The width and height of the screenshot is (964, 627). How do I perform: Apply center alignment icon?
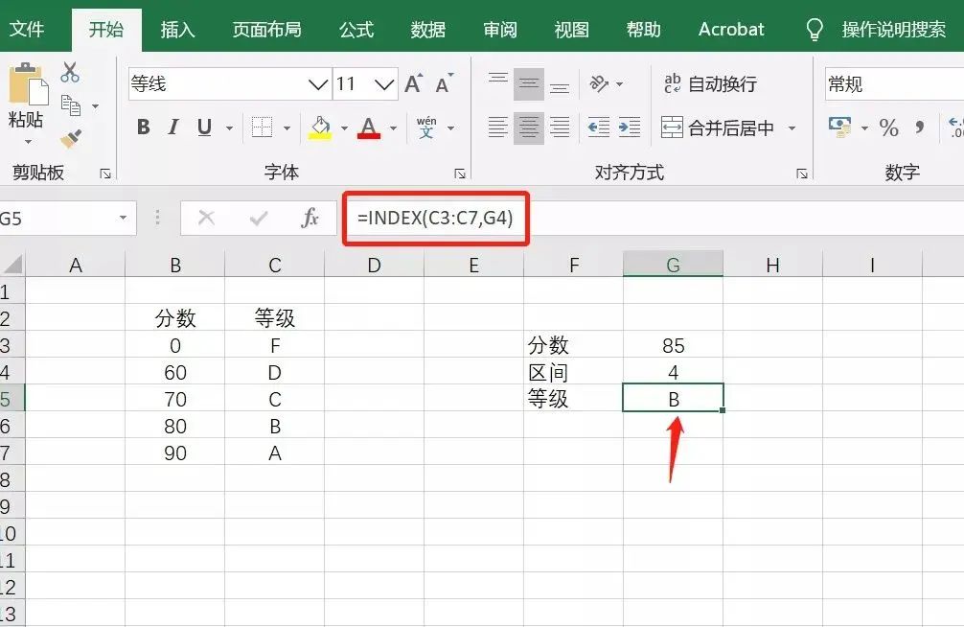[x=528, y=128]
